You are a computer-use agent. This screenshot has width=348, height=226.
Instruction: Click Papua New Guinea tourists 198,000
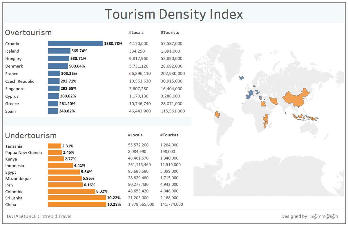coord(168,151)
